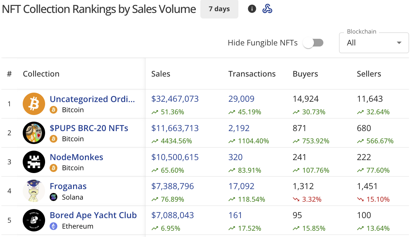The height and width of the screenshot is (237, 416).
Task: Click the Ethereum chain label
Action: [78, 226]
